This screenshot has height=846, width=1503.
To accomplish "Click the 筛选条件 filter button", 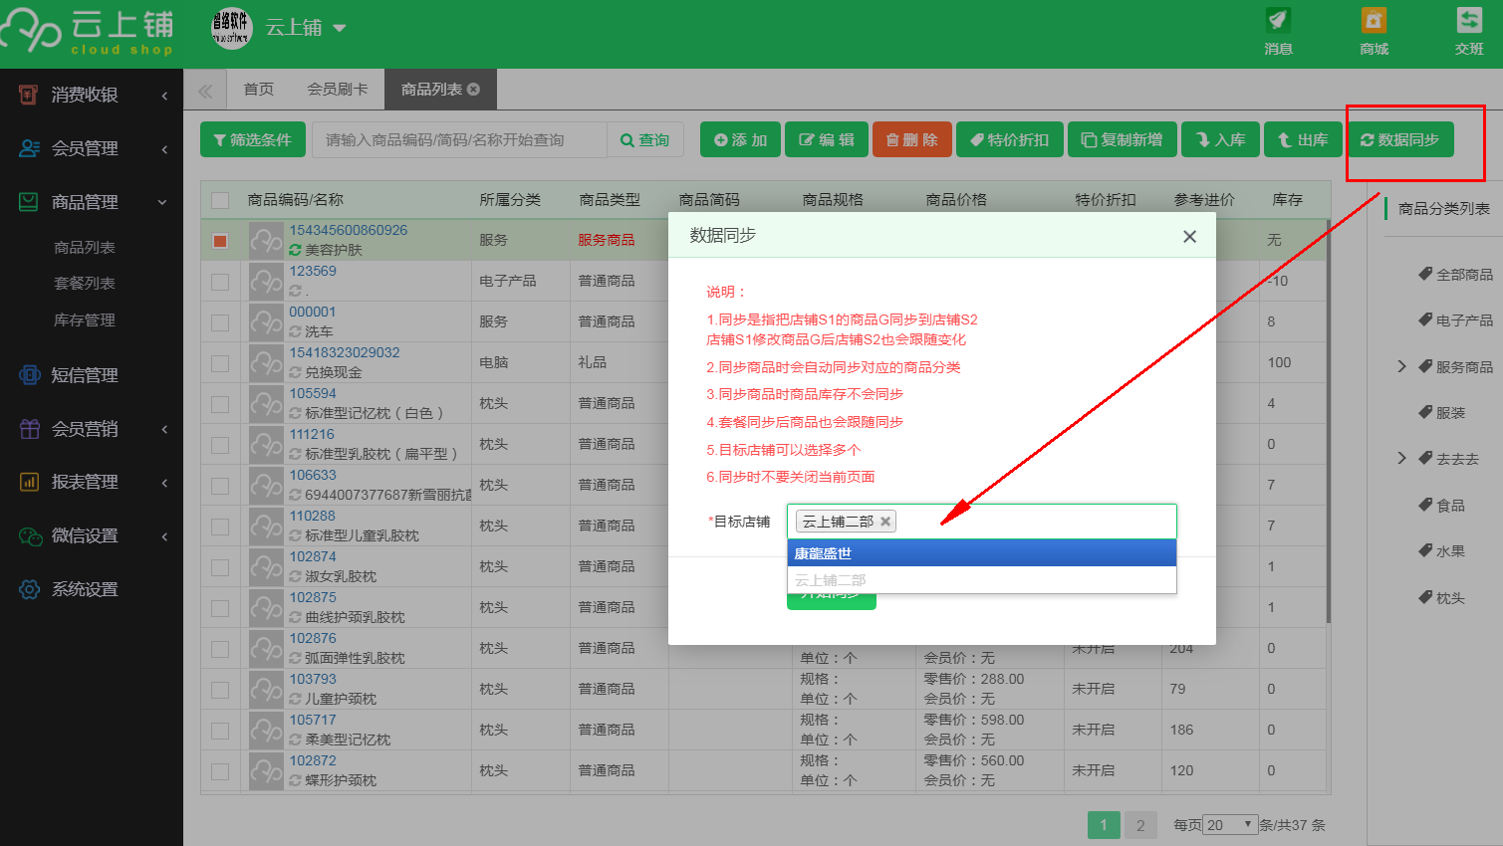I will pos(253,139).
